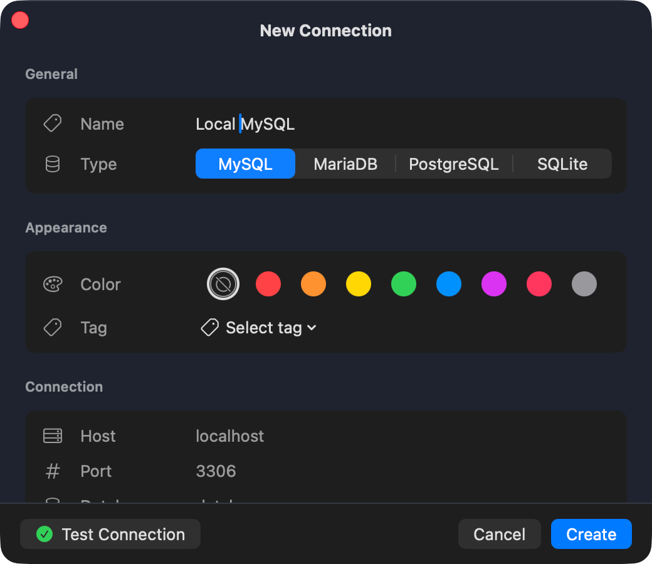Click the tag icon beside Name
Screen dimensions: 652x564
click(x=52, y=123)
